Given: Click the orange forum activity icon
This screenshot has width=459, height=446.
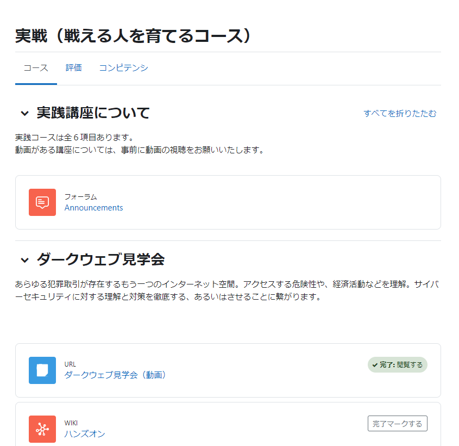Looking at the screenshot, I should click(42, 202).
